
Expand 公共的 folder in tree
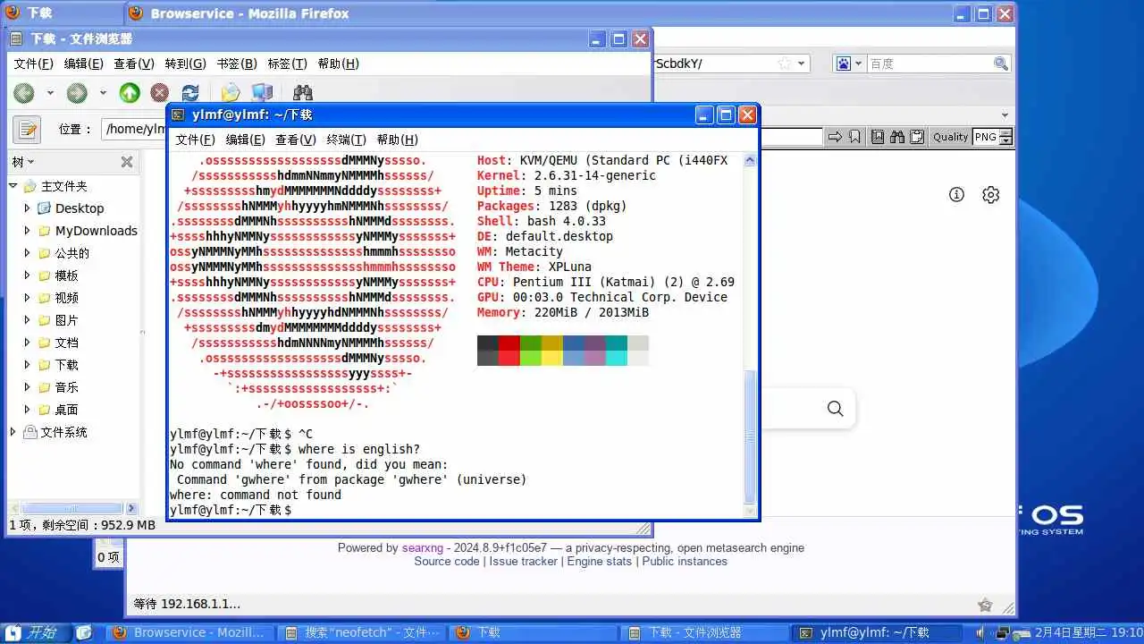point(28,253)
